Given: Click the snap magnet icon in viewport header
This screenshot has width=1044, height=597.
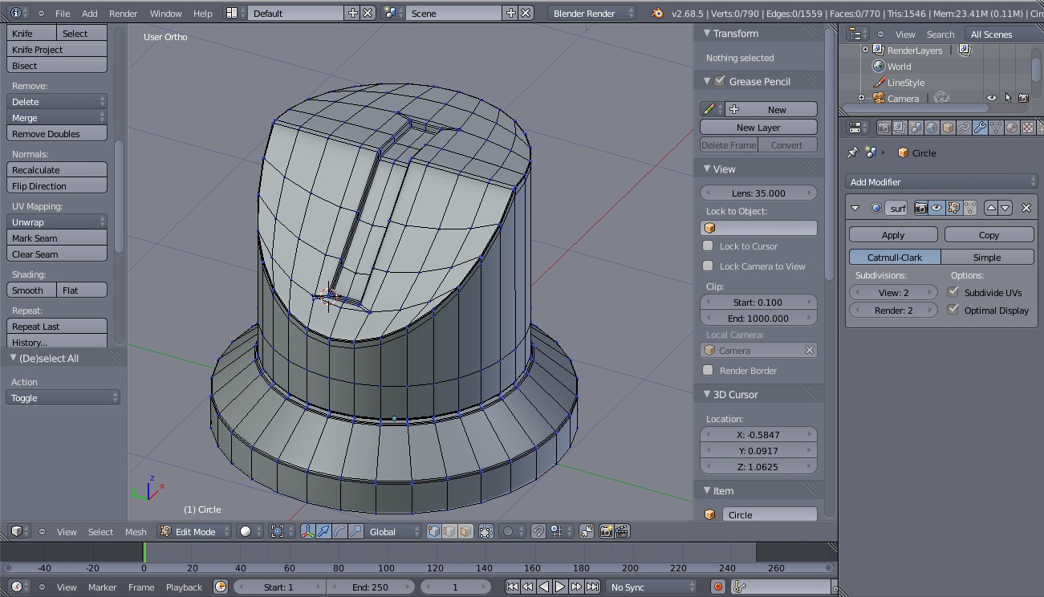Looking at the screenshot, I should pos(539,531).
